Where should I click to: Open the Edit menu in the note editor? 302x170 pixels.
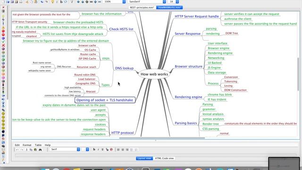point(17,145)
